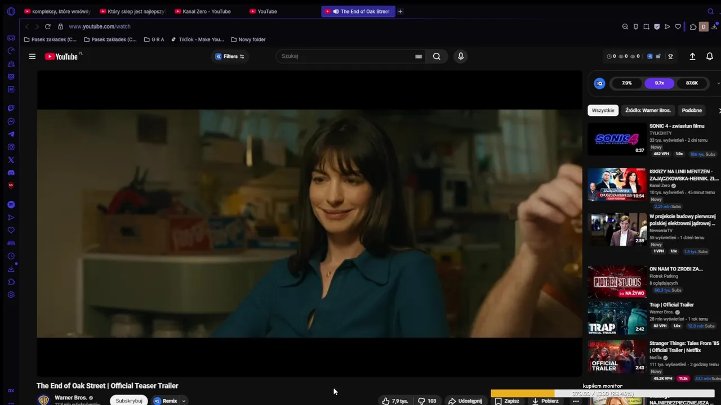
Task: Add page to bookmarks with heart icon
Action: pyautogui.click(x=678, y=26)
